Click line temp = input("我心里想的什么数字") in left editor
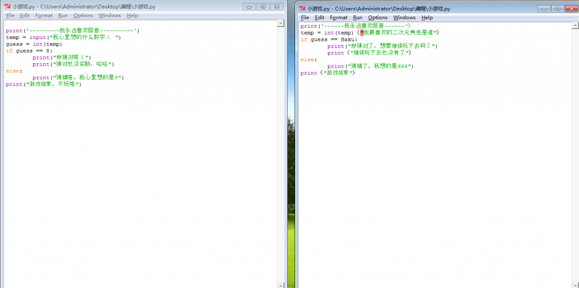Screen dimensions: 579x288 point(63,38)
